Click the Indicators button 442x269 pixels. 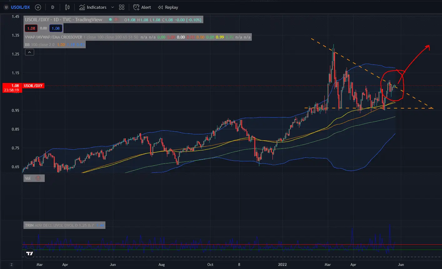click(x=93, y=7)
